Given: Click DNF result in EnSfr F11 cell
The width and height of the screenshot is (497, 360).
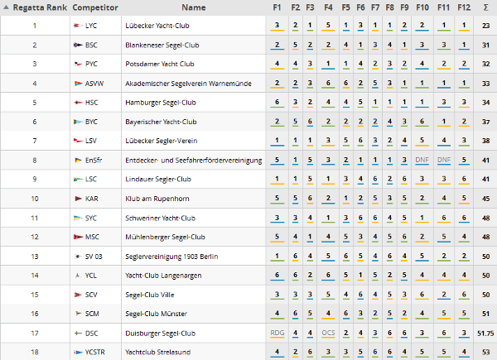Looking at the screenshot, I should 444,160.
